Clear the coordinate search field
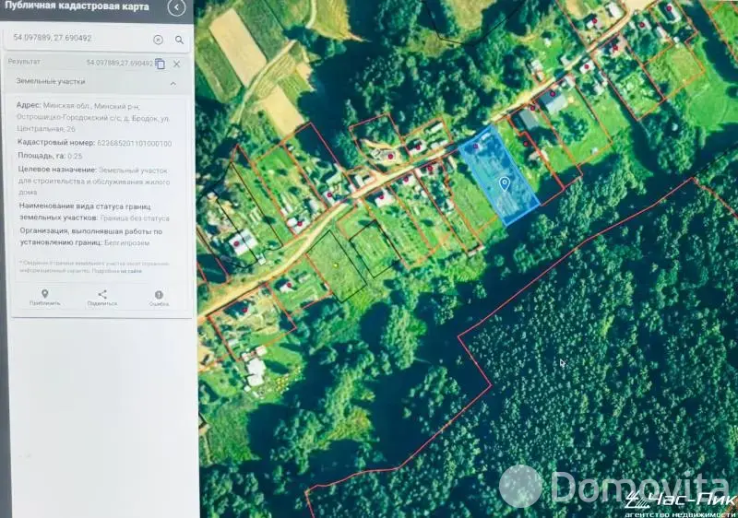 point(158,40)
